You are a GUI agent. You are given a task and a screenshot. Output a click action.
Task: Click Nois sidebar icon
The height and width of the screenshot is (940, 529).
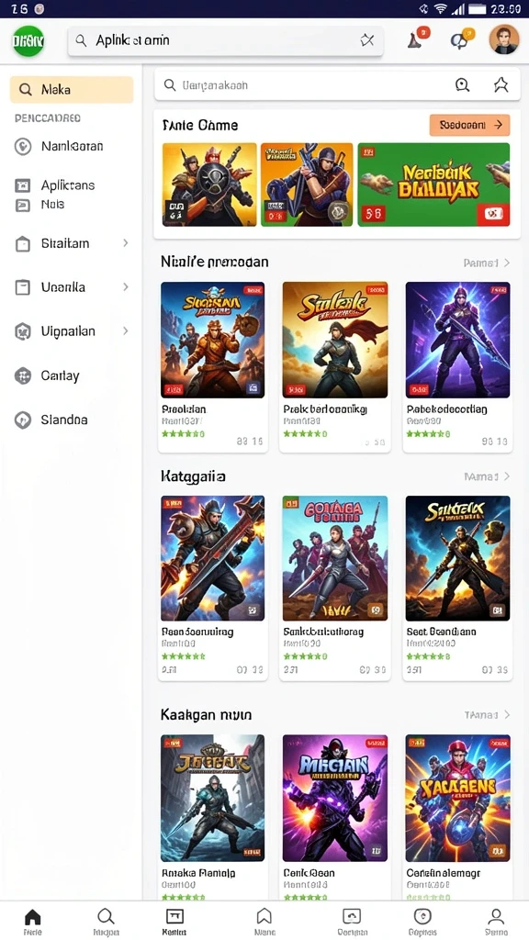click(x=22, y=205)
